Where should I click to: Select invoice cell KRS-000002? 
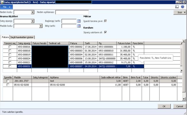click(x=76, y=47)
